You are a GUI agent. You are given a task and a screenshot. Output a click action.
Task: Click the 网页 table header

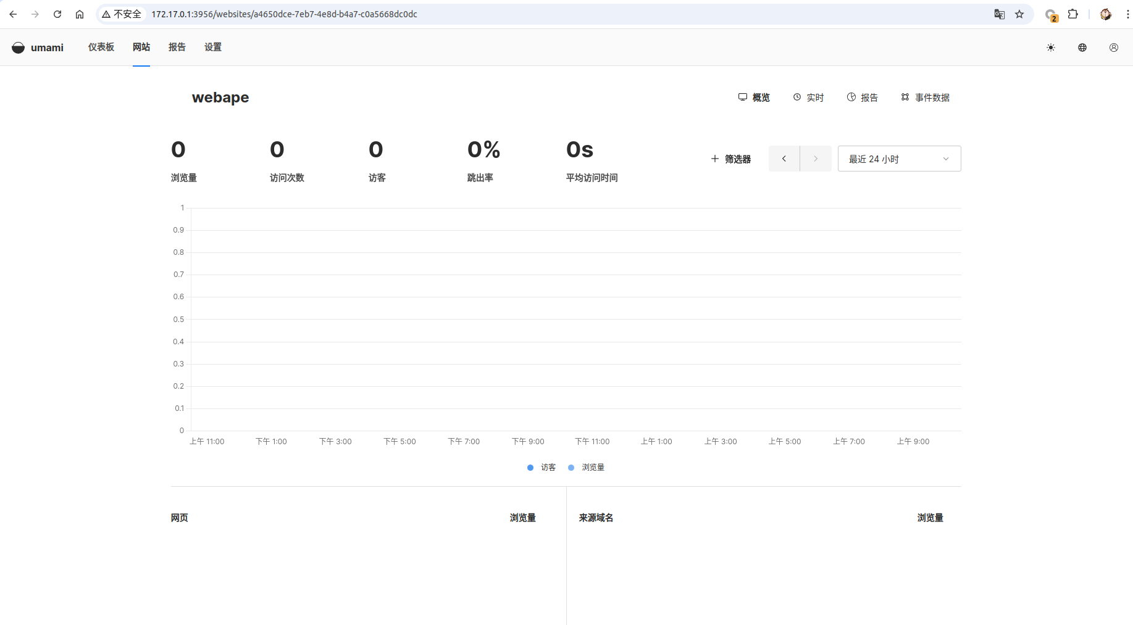point(180,518)
